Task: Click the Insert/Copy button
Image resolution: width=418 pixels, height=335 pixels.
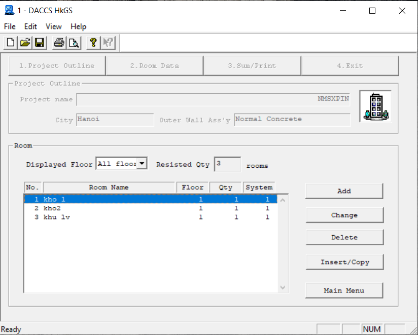Action: pyautogui.click(x=344, y=262)
